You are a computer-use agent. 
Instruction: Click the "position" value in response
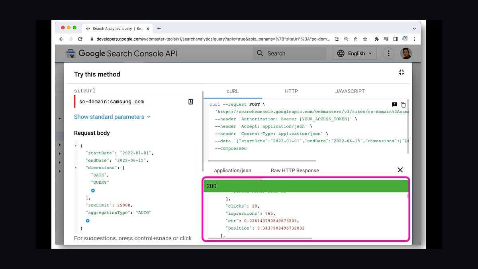[x=281, y=228]
